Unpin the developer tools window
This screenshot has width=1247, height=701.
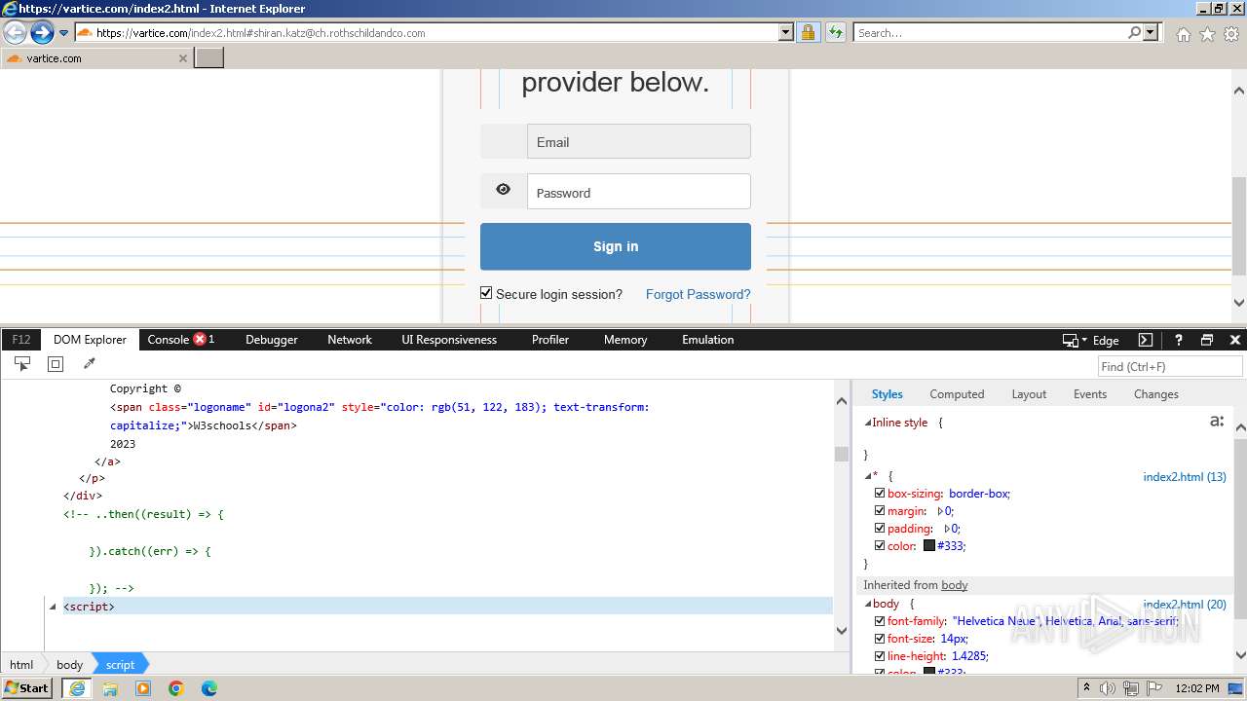[1207, 340]
